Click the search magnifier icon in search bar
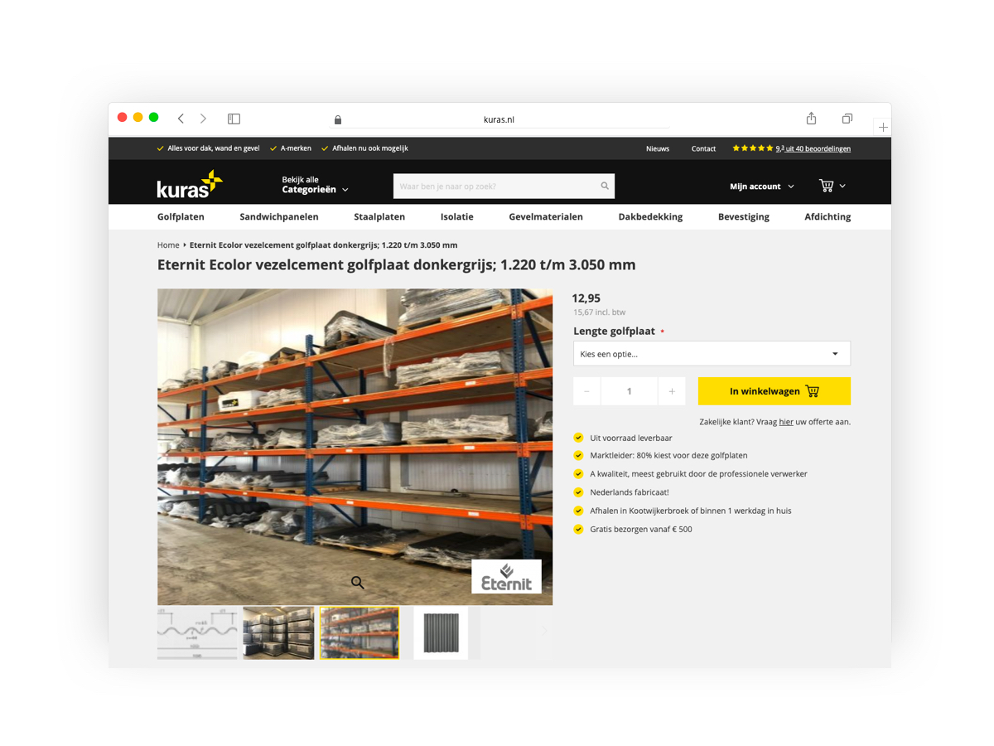Image resolution: width=994 pixels, height=746 pixels. (605, 186)
